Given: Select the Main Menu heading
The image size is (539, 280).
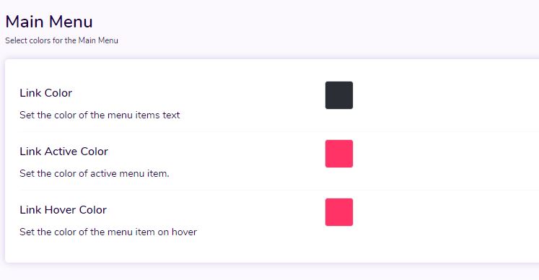Looking at the screenshot, I should tap(49, 22).
